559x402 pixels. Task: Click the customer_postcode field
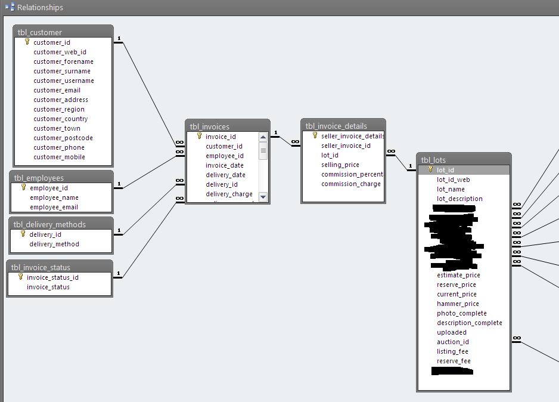click(63, 138)
